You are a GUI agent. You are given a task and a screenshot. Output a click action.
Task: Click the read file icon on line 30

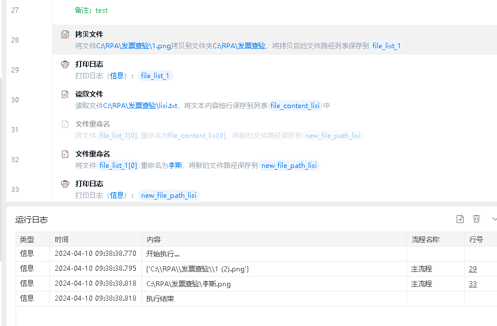[x=65, y=94]
